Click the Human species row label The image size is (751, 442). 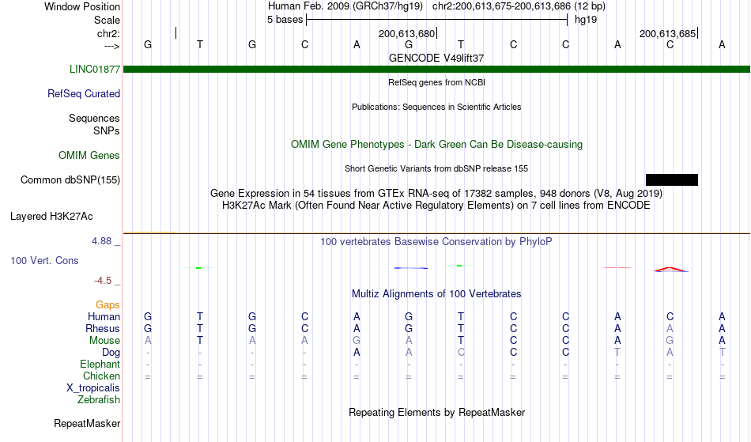pyautogui.click(x=104, y=316)
